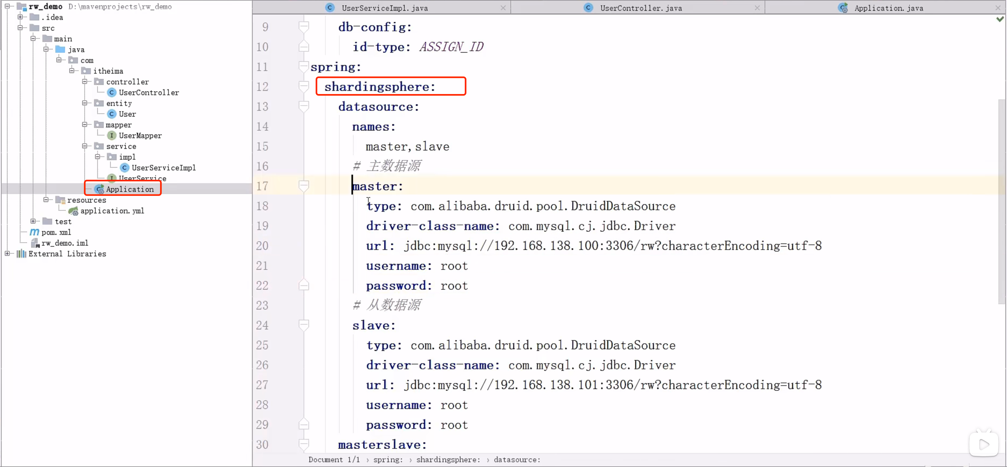The image size is (1007, 467).
Task: Click shardingsphere: in the breadcrumb bar
Action: (448, 460)
